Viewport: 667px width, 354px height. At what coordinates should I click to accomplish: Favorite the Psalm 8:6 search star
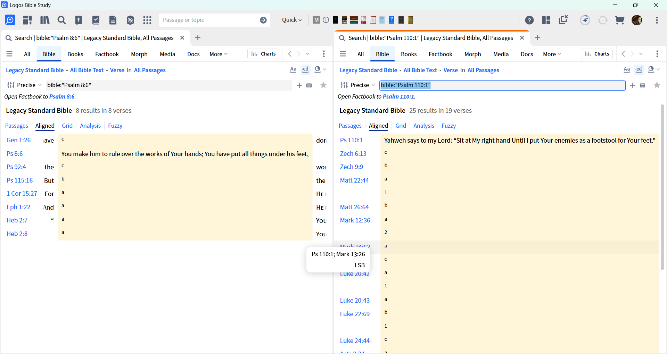323,85
